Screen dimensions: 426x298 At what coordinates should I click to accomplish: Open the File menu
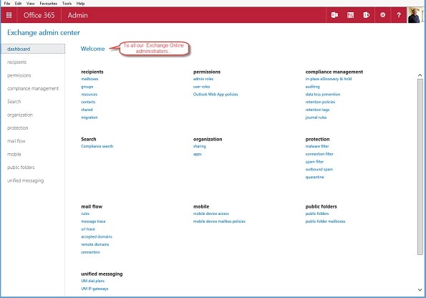7,4
